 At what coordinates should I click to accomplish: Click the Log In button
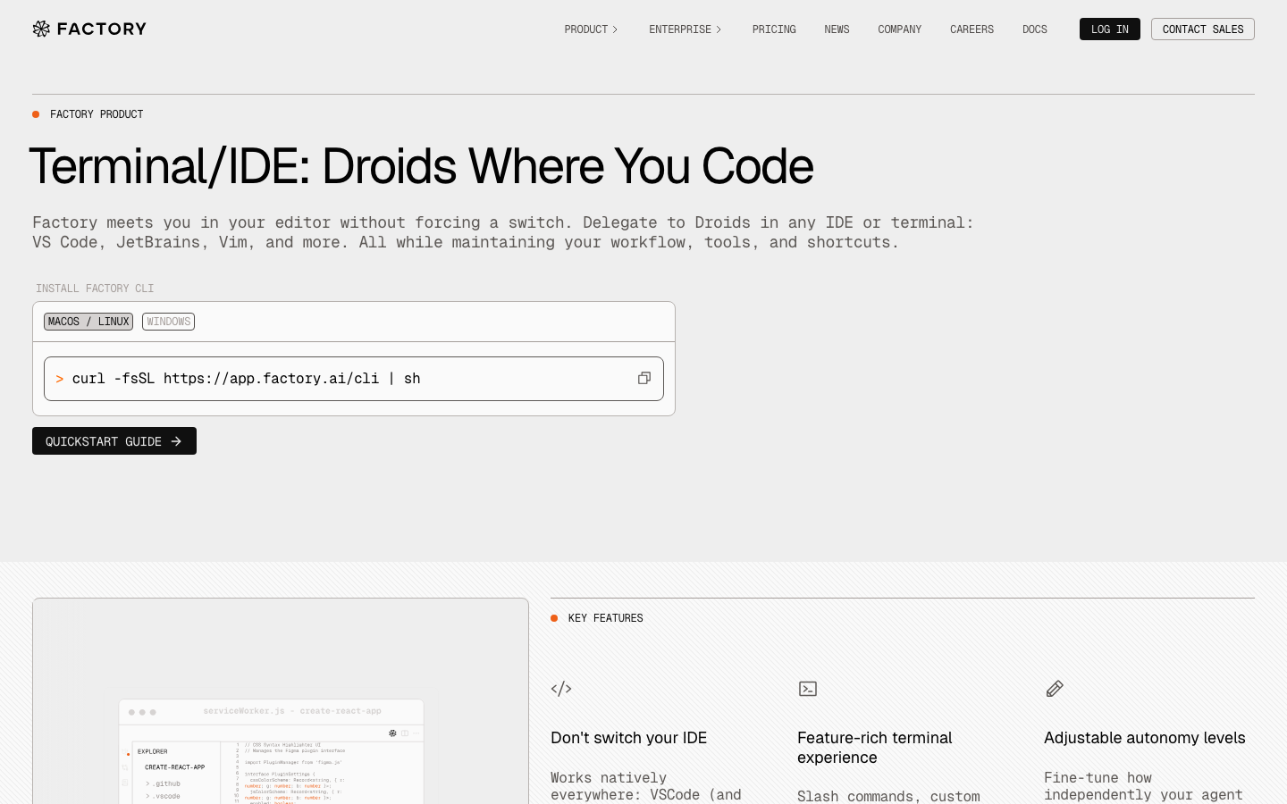[x=1110, y=29]
